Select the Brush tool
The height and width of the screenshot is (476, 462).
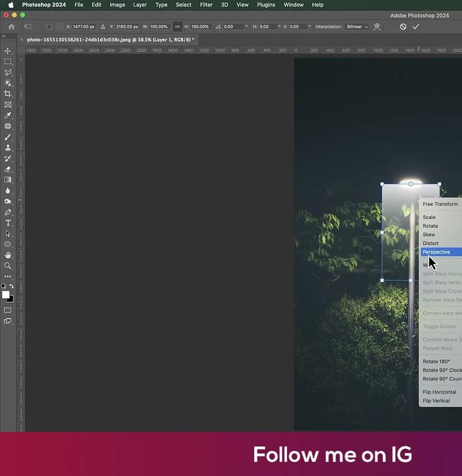(x=8, y=137)
